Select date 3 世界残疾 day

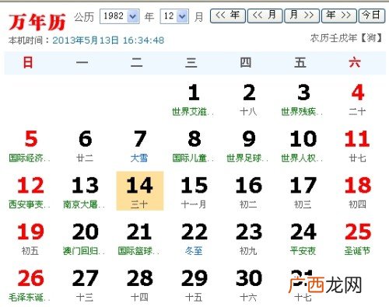(x=303, y=99)
